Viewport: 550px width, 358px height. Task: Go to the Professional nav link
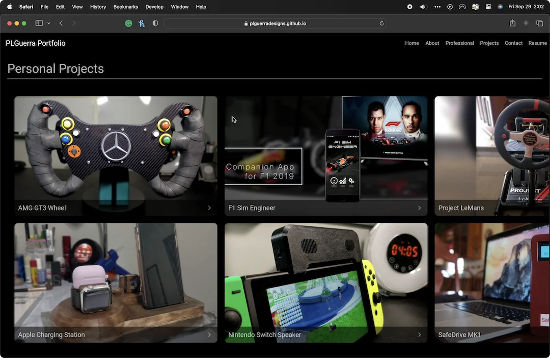coord(459,43)
